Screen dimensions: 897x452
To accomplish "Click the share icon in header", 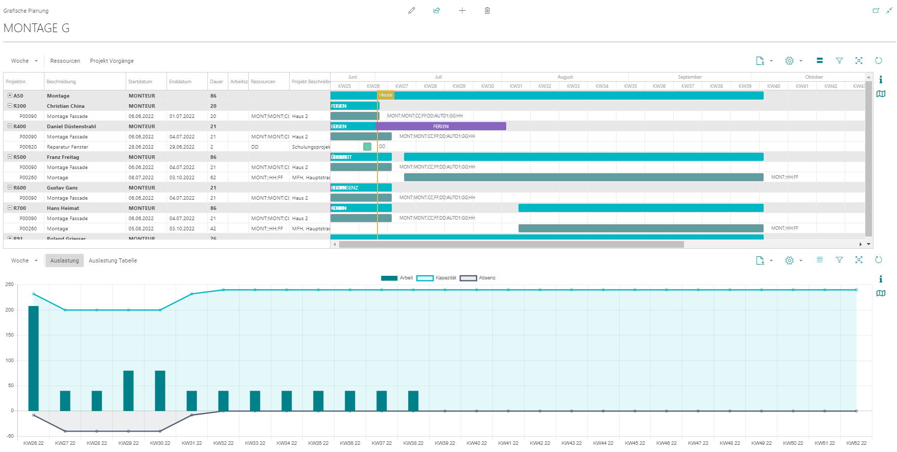I will [x=437, y=10].
